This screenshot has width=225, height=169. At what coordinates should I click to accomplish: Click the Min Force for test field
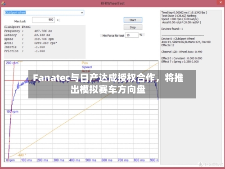[x=132, y=35]
